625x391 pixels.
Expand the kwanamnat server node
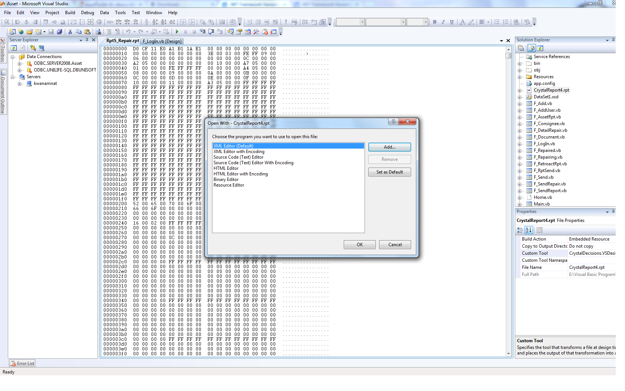(19, 84)
